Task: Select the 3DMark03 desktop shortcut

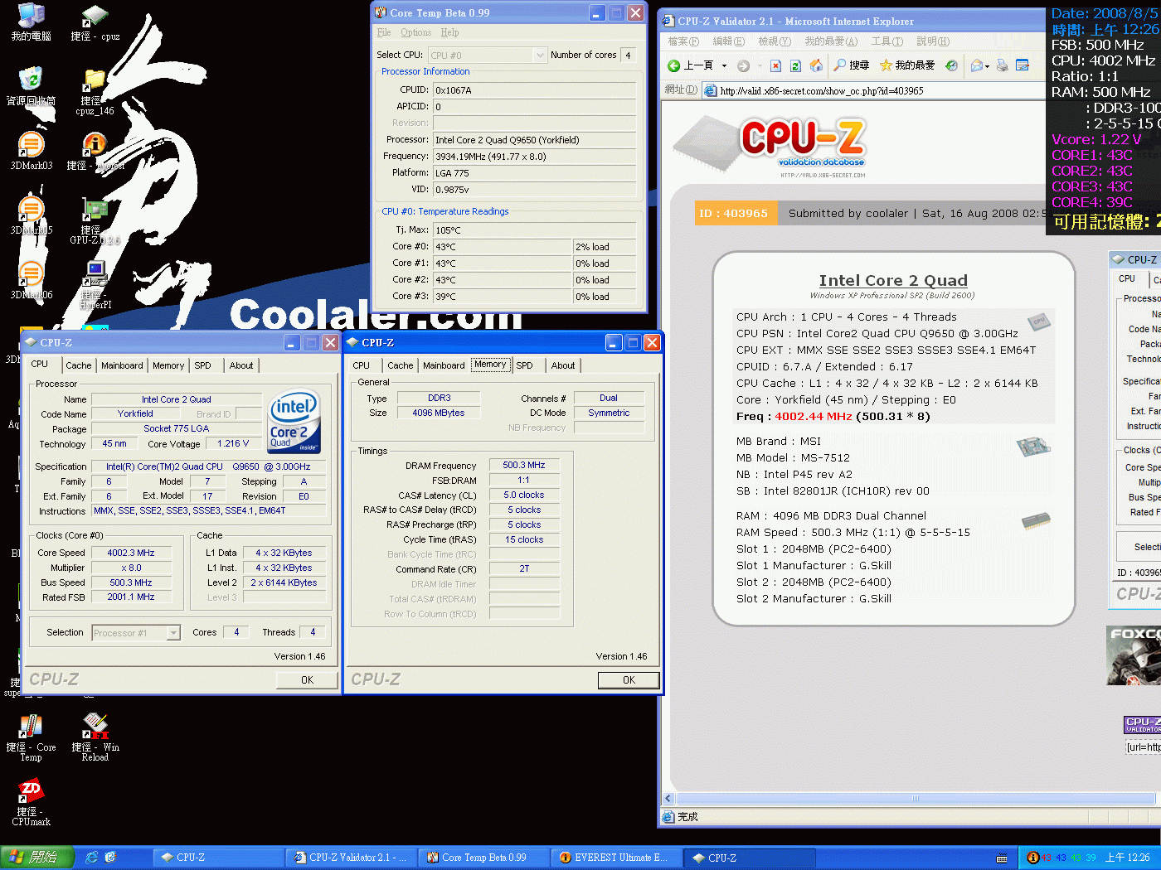Action: tap(31, 151)
